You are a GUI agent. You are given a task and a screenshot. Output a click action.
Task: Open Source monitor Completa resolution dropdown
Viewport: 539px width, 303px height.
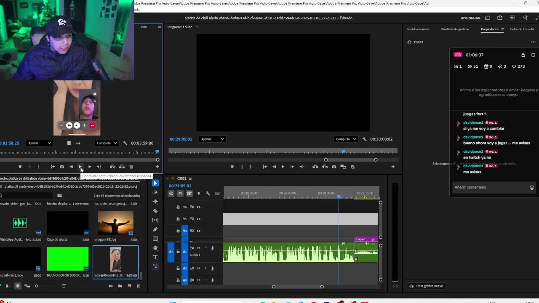[107, 143]
